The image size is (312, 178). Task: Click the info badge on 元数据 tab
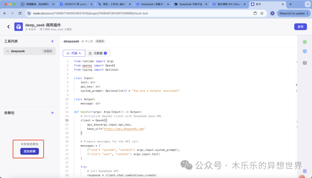(x=105, y=53)
